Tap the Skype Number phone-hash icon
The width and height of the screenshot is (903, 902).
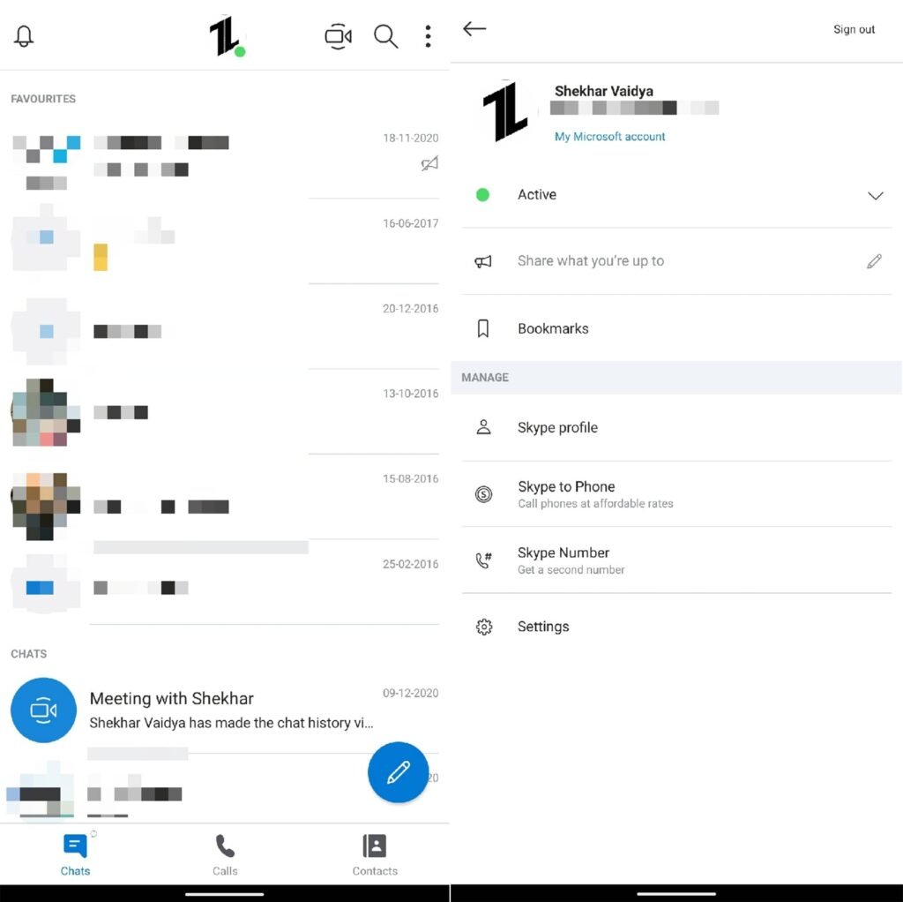[x=484, y=560]
